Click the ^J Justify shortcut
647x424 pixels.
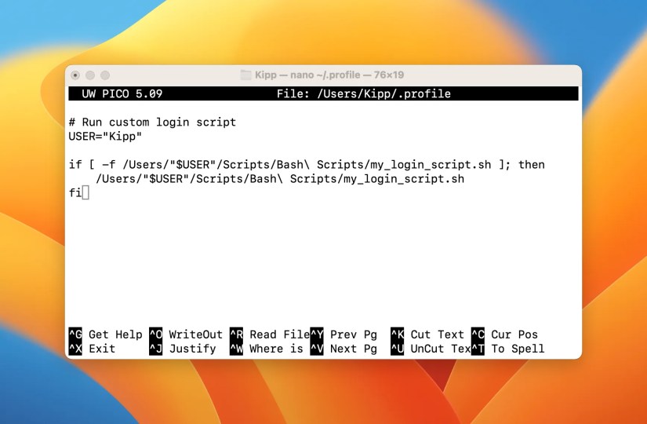coord(183,349)
